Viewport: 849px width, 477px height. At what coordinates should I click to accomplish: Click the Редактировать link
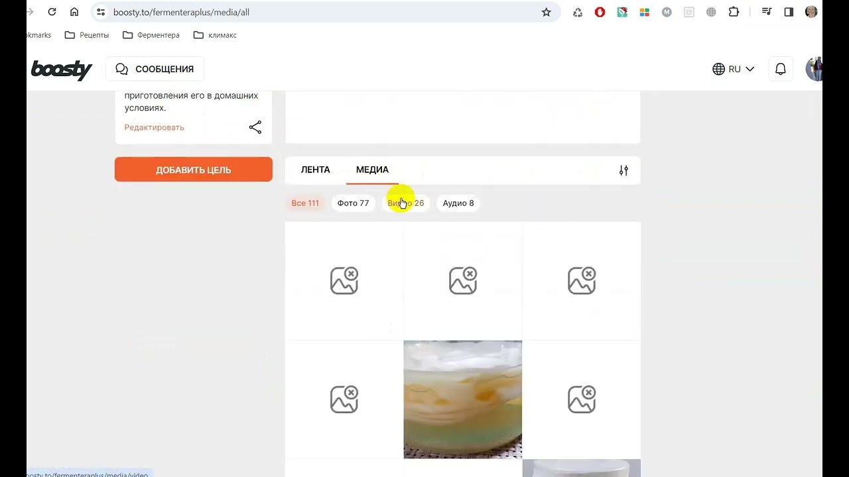point(154,127)
